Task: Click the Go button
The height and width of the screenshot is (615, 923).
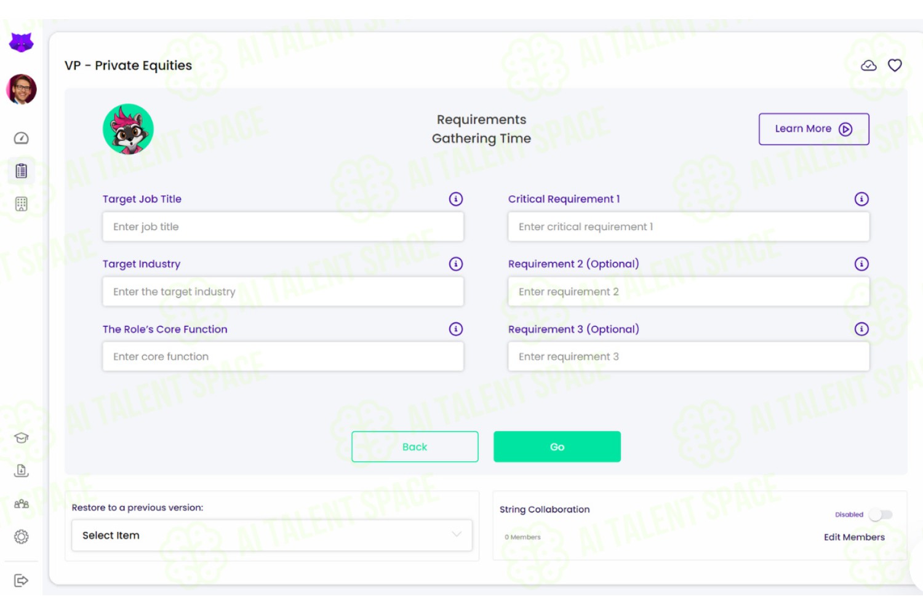Action: pyautogui.click(x=557, y=446)
